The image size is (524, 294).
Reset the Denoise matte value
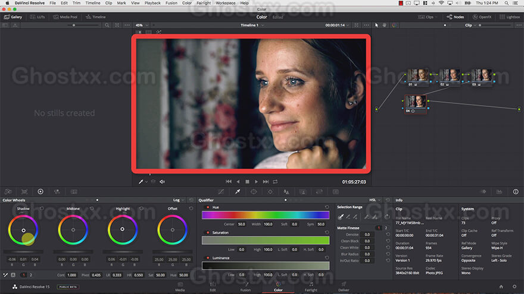point(388,235)
